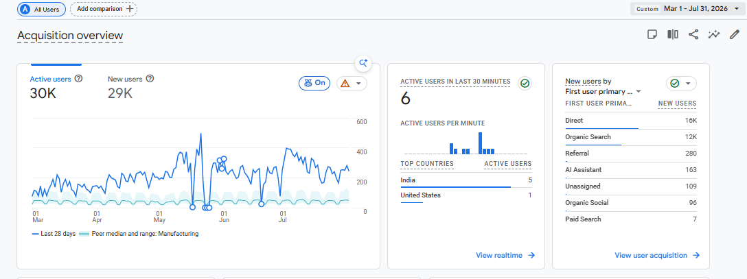Click realtime card green check status icon
This screenshot has width=747, height=279.
(x=525, y=84)
